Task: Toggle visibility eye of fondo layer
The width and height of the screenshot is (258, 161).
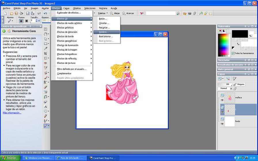Action: click(x=222, y=124)
